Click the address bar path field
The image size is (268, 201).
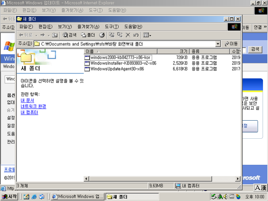coord(125,44)
